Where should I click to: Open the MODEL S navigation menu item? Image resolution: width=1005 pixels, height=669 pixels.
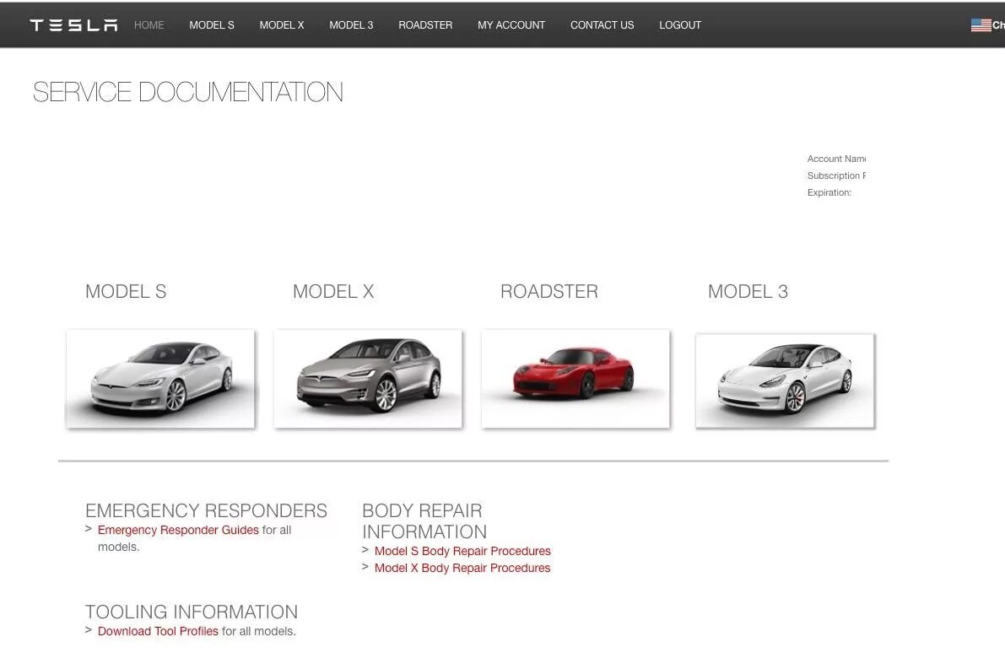tap(212, 25)
